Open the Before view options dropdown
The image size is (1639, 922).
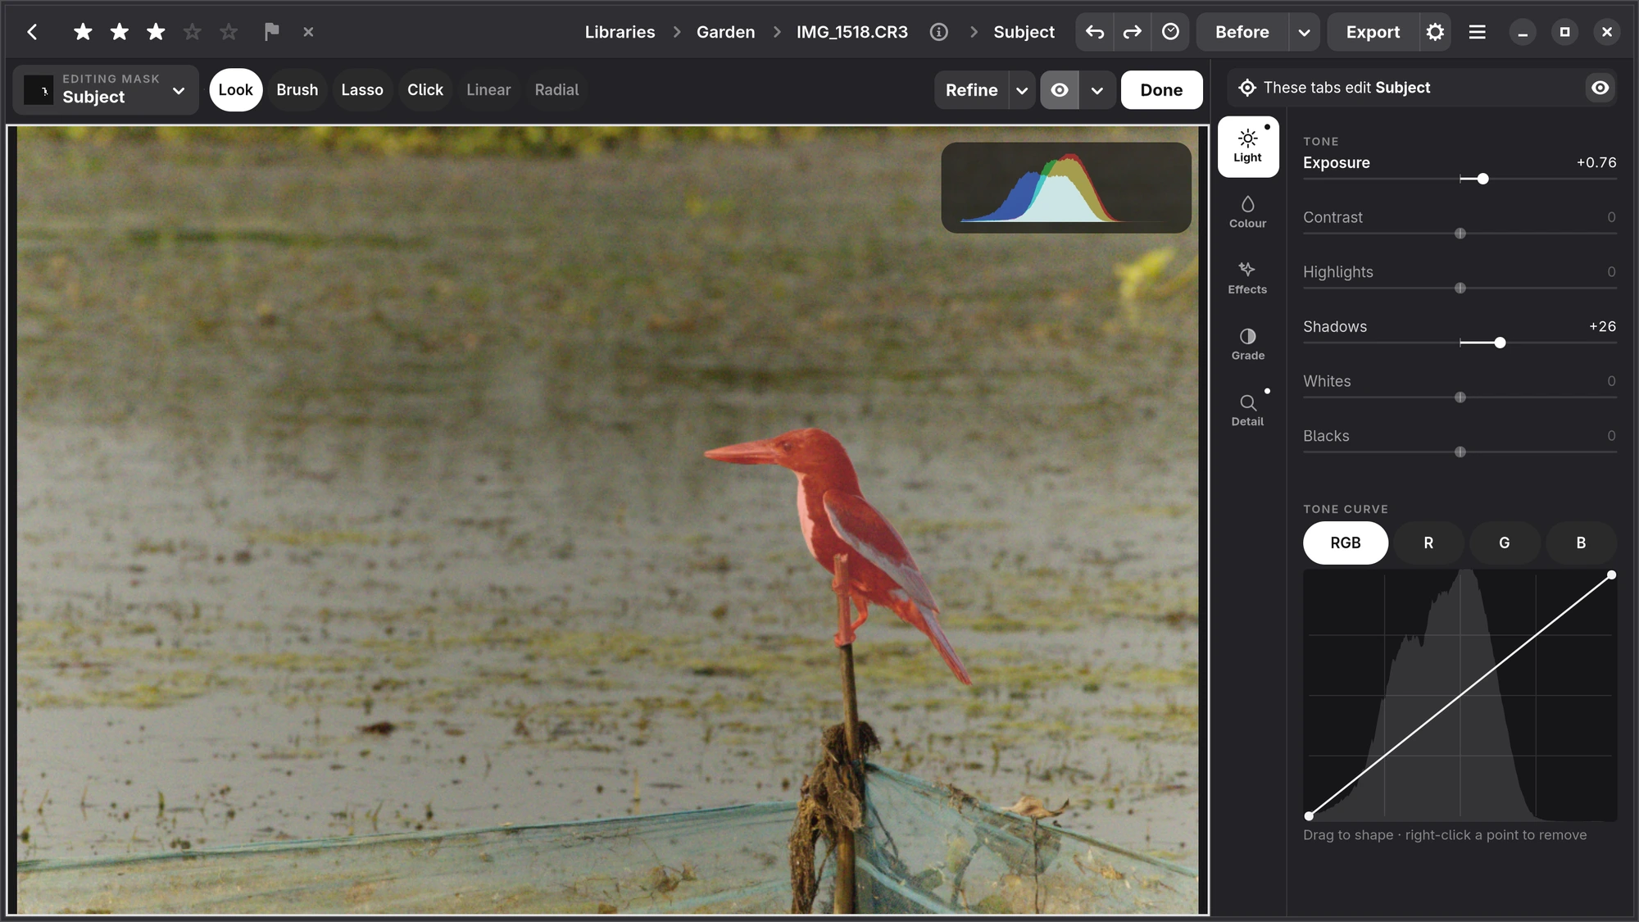1304,32
